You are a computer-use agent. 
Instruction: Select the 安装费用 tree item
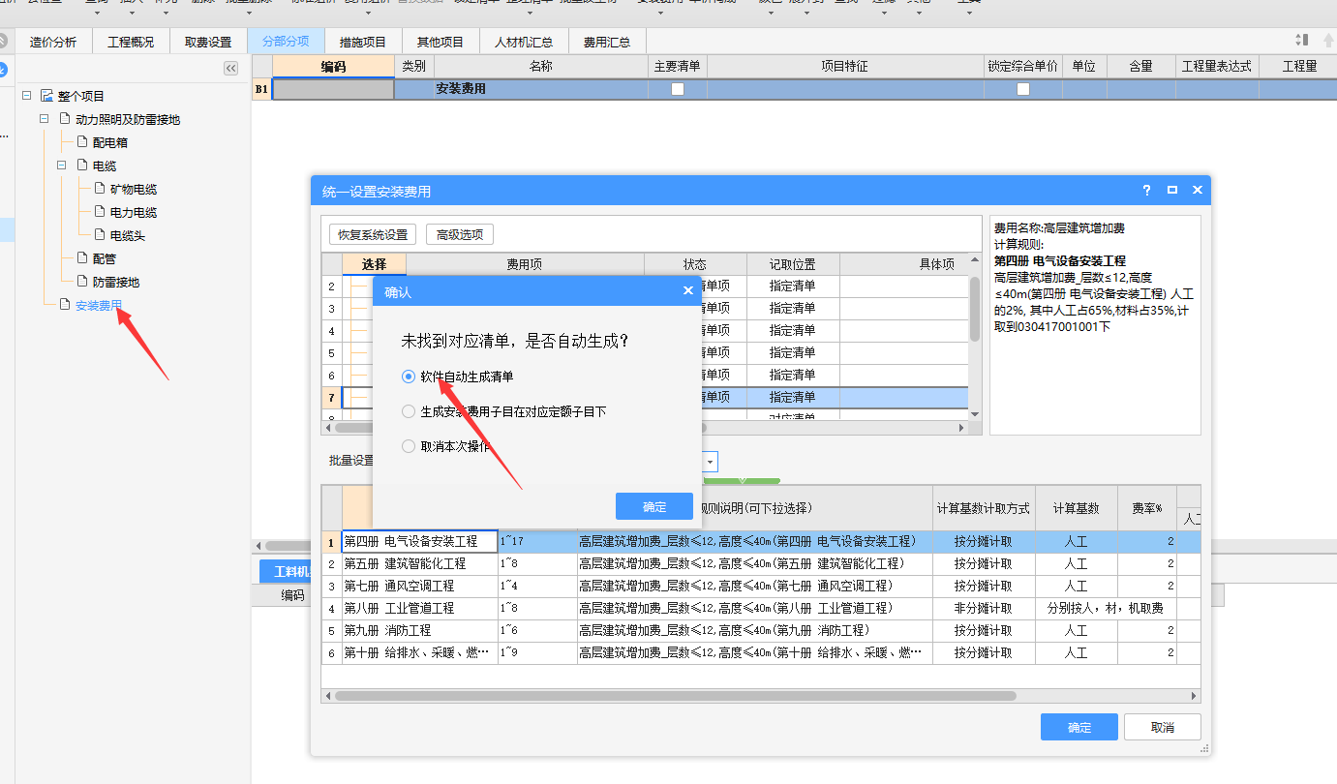(x=99, y=305)
